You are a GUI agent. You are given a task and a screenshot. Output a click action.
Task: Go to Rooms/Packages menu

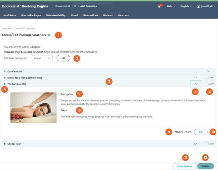pyautogui.click(x=31, y=15)
